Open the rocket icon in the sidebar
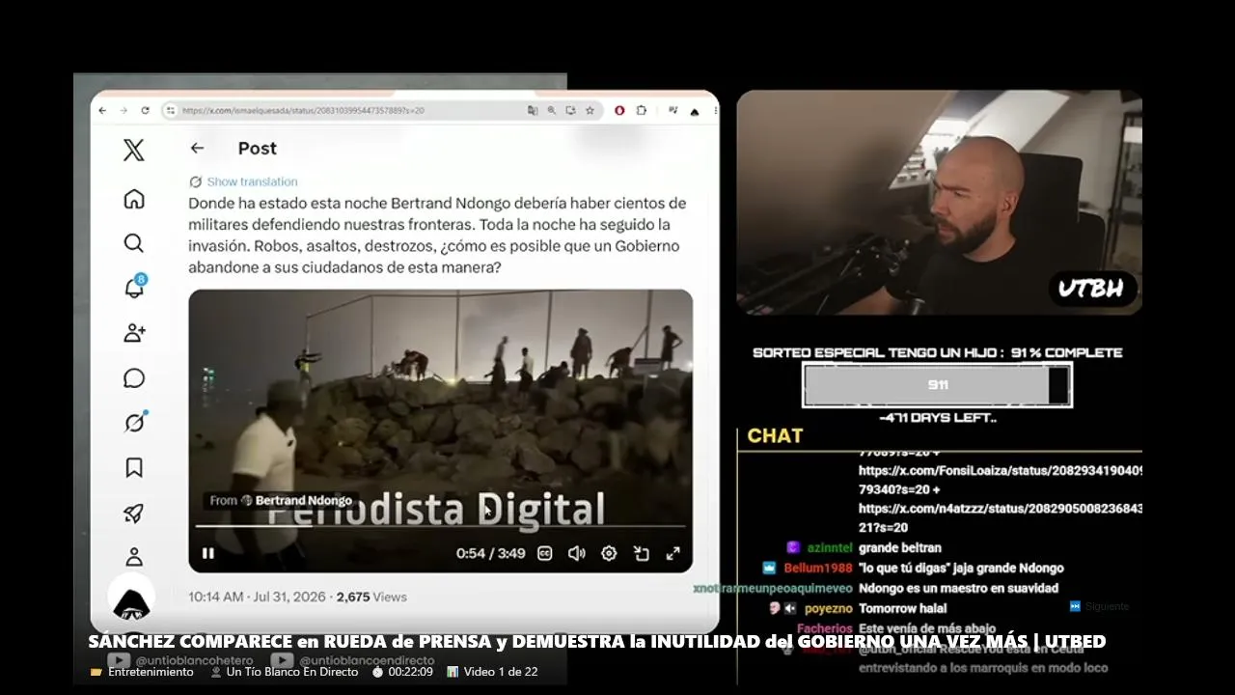Viewport: 1235px width, 695px height. click(134, 514)
